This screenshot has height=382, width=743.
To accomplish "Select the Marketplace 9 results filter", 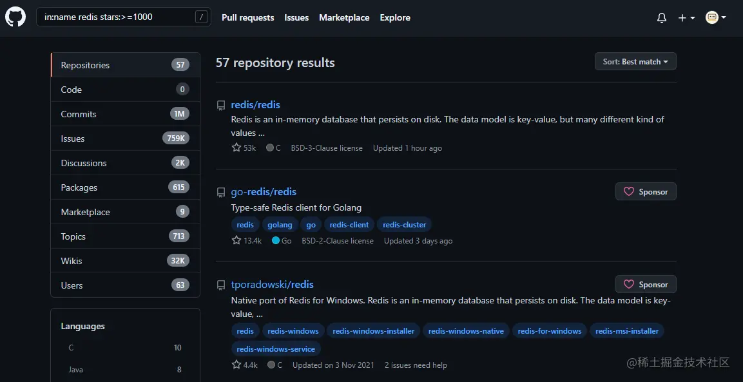I will [125, 212].
